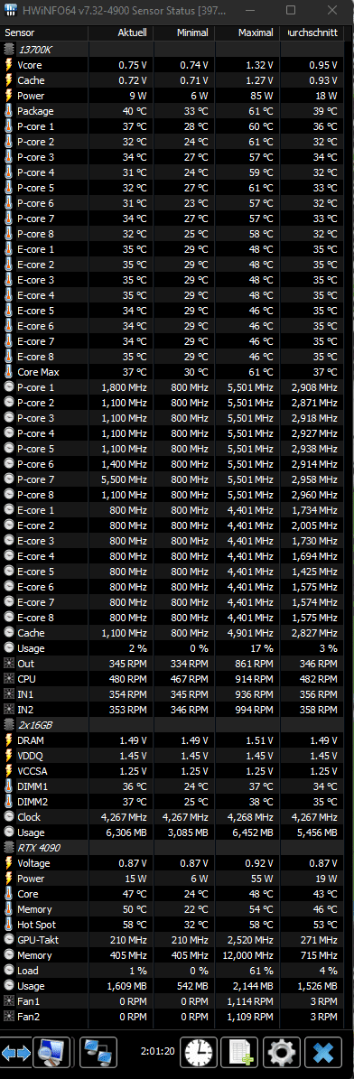Click P-core 7 current value 5,500 MHz

click(x=124, y=479)
